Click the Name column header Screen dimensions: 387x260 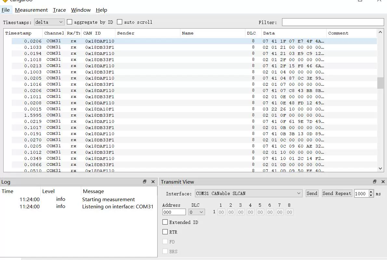pyautogui.click(x=212, y=33)
